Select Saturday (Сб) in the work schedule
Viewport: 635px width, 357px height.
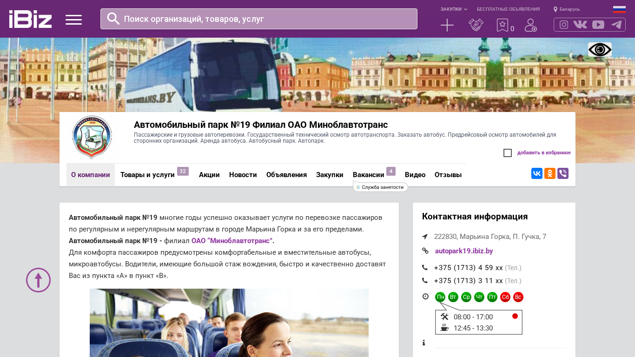[505, 297]
